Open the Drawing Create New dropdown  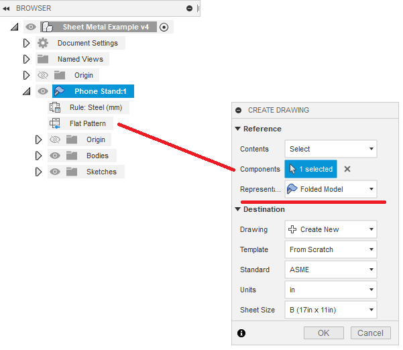click(331, 229)
